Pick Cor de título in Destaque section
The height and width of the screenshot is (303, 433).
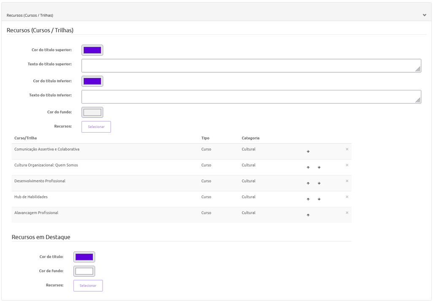pos(84,257)
